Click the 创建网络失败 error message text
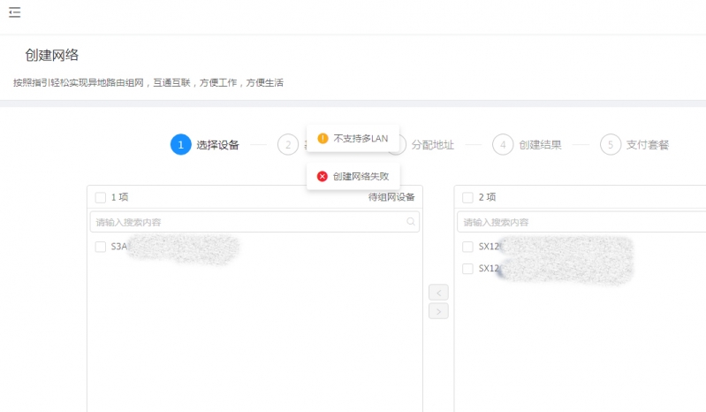This screenshot has width=706, height=412. pyautogui.click(x=361, y=177)
